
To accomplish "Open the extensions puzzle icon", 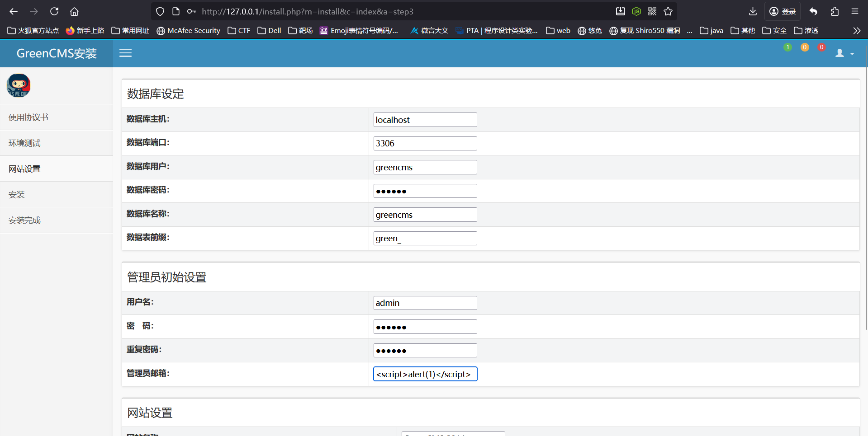I will pyautogui.click(x=835, y=11).
